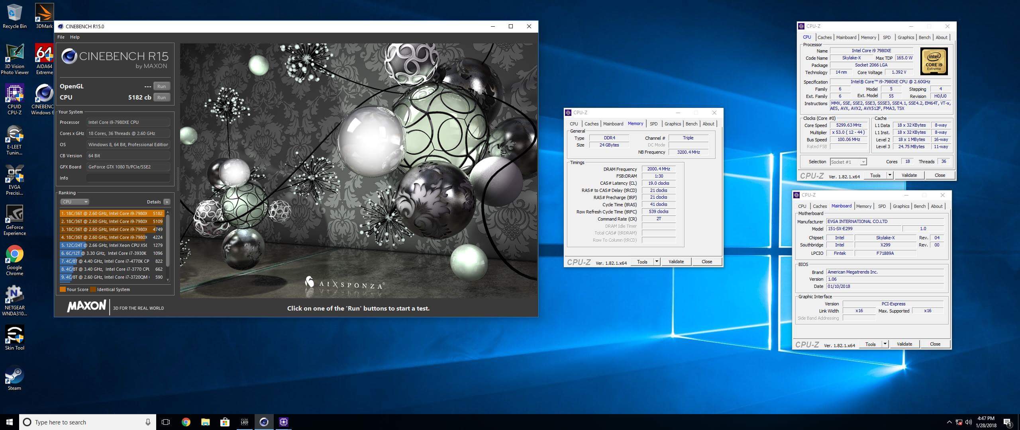This screenshot has height=430, width=1020.
Task: Show hidden system tray icons
Action: (x=949, y=422)
